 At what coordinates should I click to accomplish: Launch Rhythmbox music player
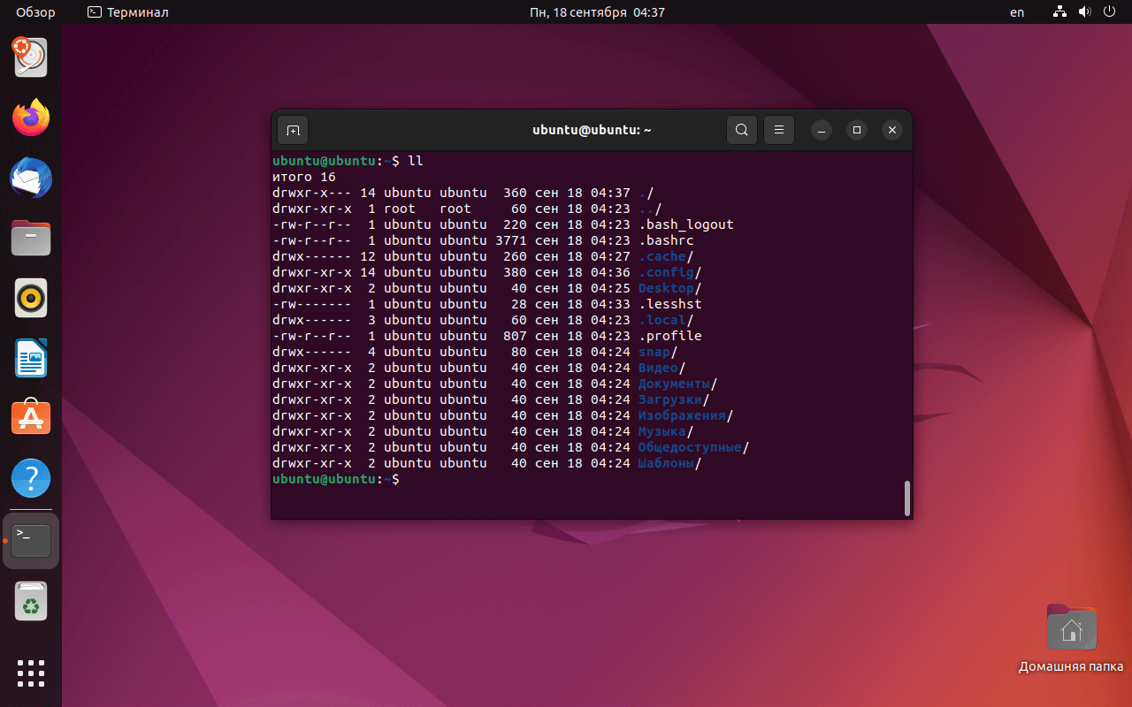coord(31,298)
